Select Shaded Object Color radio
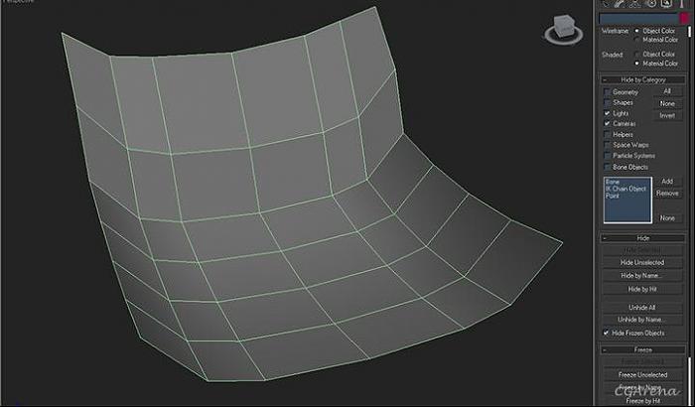695x407 pixels. click(637, 54)
